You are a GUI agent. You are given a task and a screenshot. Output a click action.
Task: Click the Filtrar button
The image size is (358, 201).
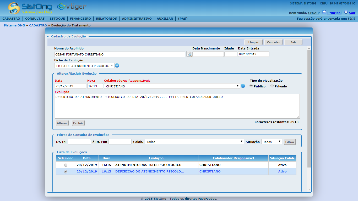tap(290, 142)
